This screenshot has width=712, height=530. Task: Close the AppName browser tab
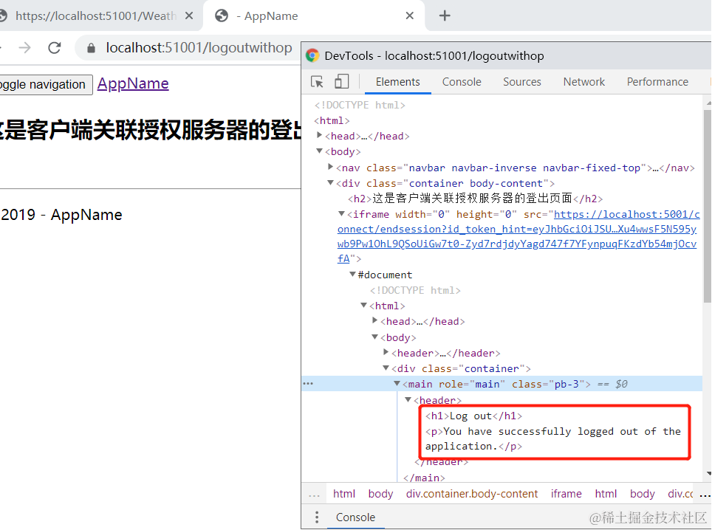tap(410, 16)
